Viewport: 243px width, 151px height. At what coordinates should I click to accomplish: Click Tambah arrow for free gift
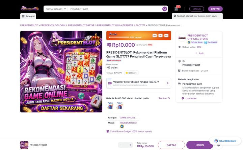point(169,98)
